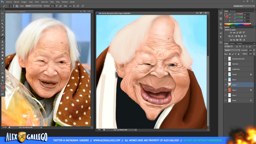Lock transparent pixels of the layer

coord(230,54)
